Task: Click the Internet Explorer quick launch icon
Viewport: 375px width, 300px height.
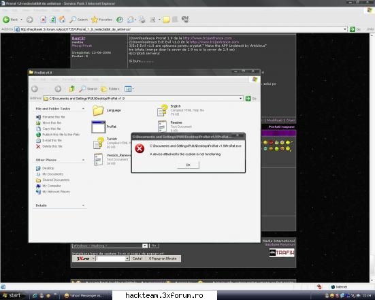Action: (35, 296)
